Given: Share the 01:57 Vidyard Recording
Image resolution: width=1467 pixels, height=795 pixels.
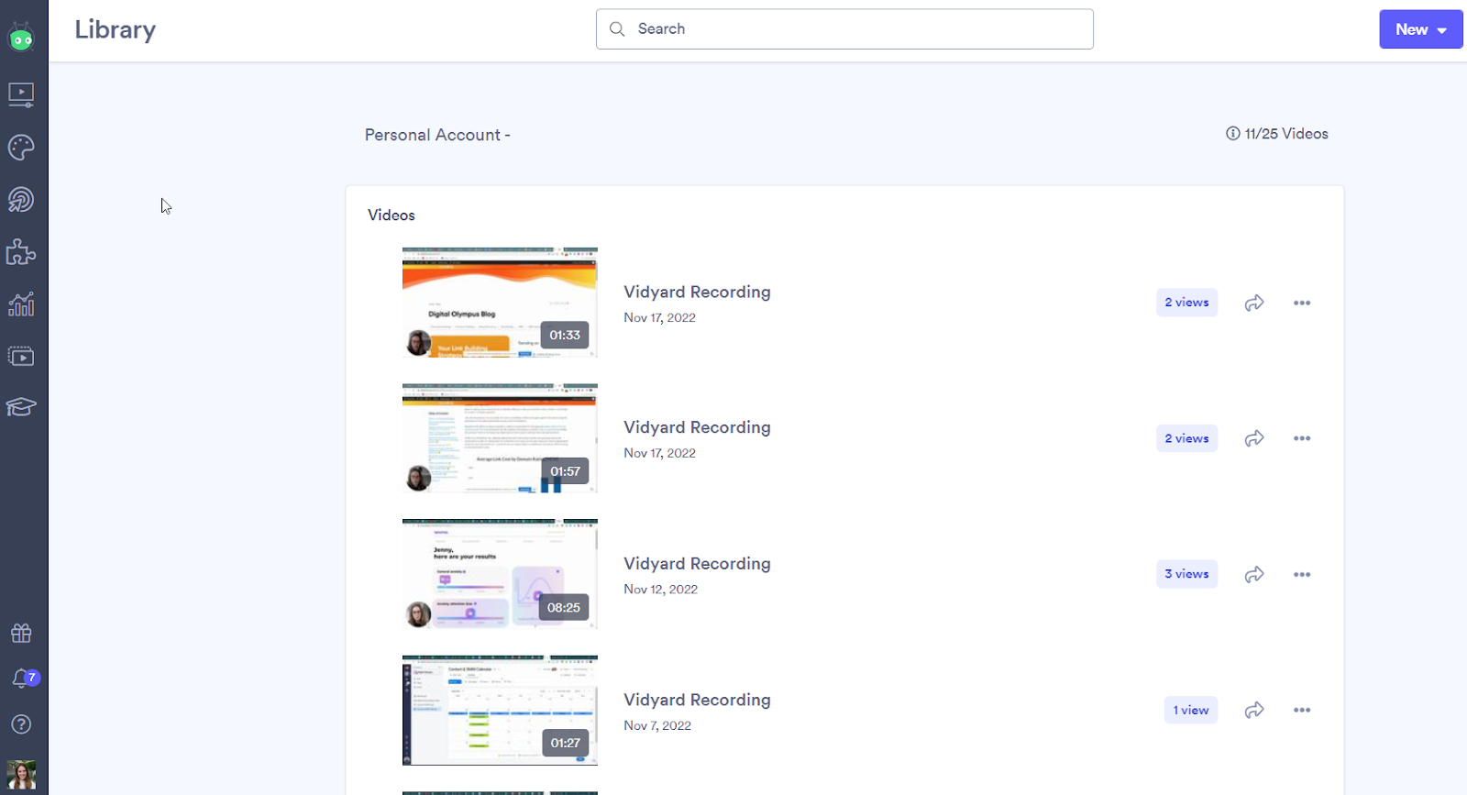Looking at the screenshot, I should [1254, 438].
